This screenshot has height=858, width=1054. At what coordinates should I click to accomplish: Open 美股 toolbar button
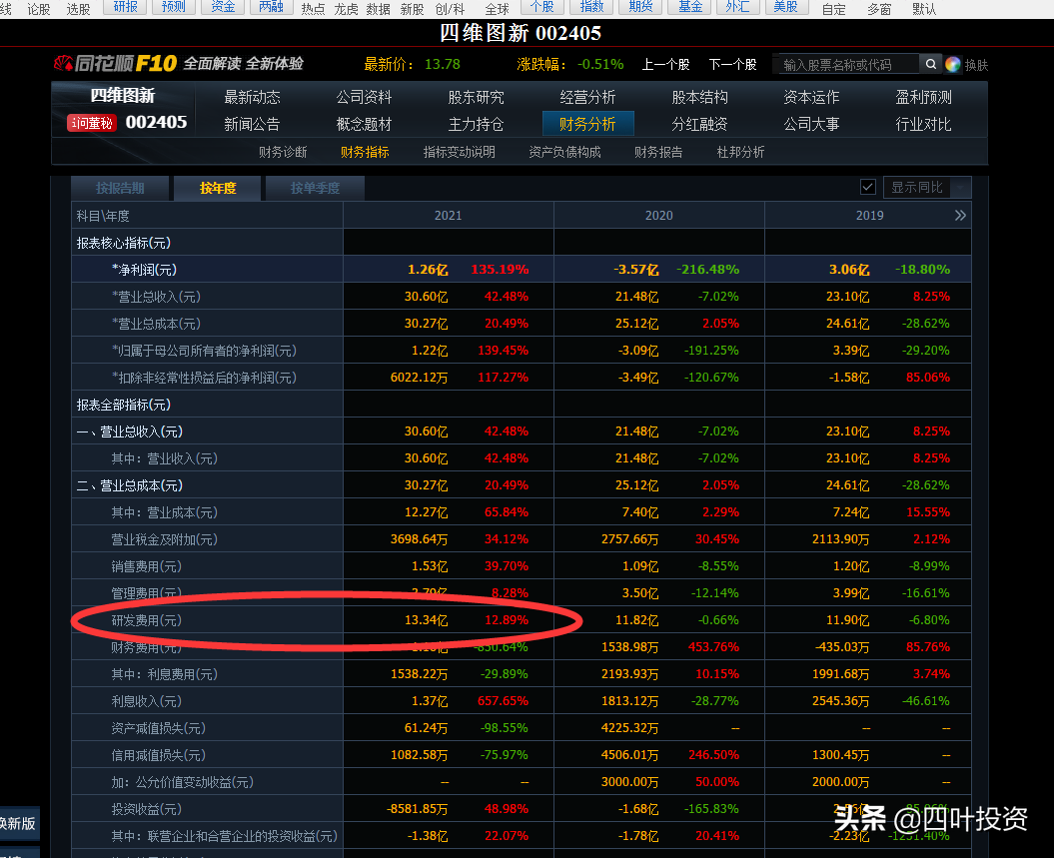pos(786,7)
